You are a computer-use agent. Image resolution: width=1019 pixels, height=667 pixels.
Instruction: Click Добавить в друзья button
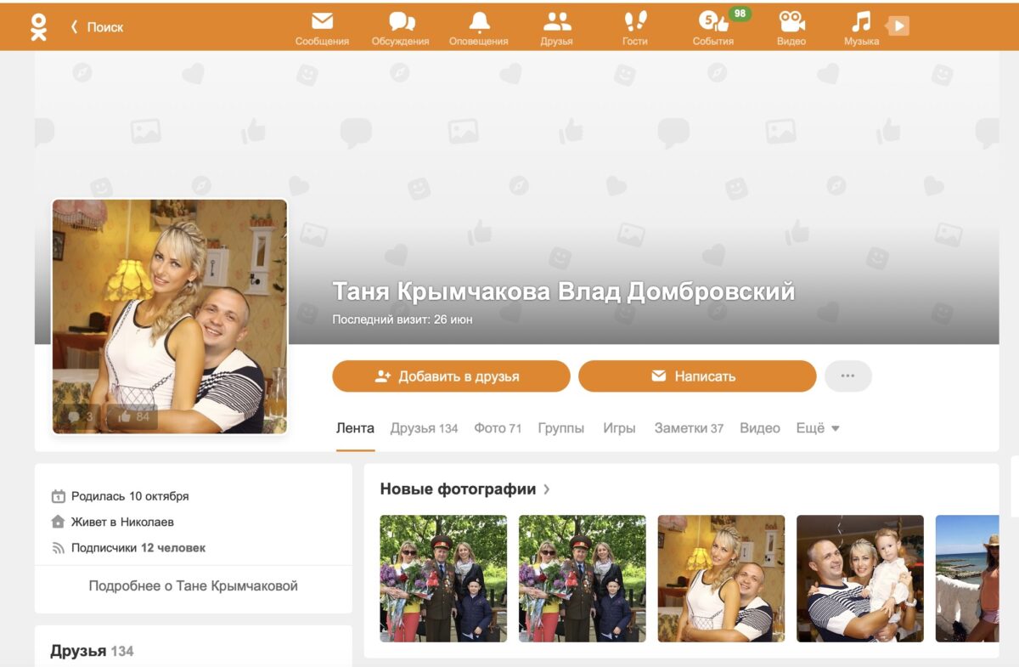coord(451,375)
